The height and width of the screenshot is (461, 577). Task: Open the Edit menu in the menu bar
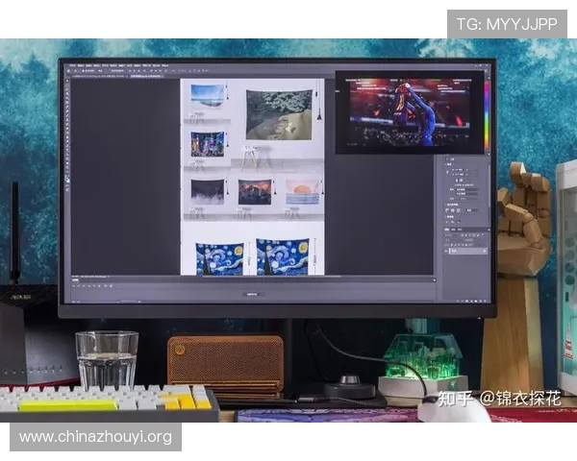(82, 64)
